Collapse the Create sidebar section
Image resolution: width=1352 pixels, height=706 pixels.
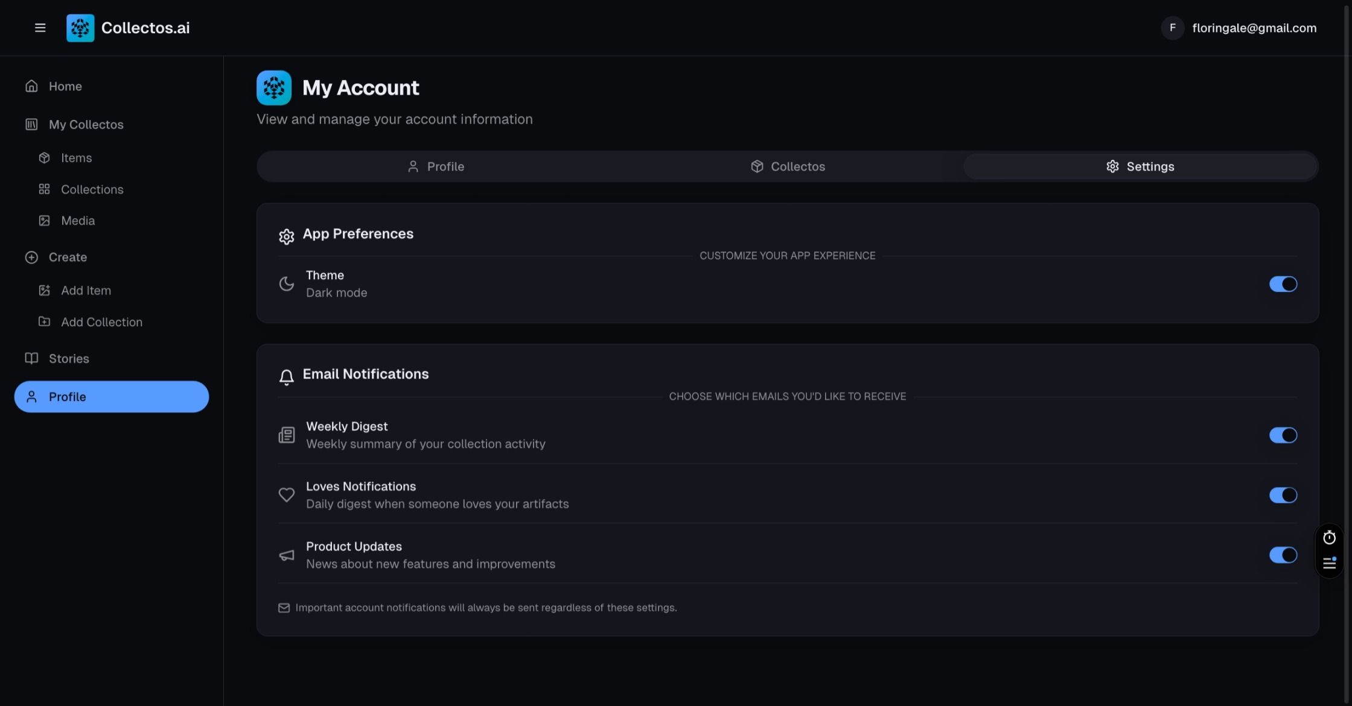[68, 257]
